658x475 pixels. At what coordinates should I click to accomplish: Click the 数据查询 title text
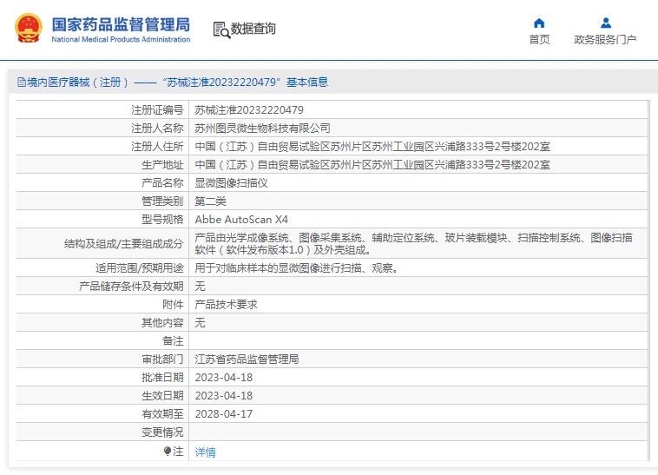pos(253,29)
